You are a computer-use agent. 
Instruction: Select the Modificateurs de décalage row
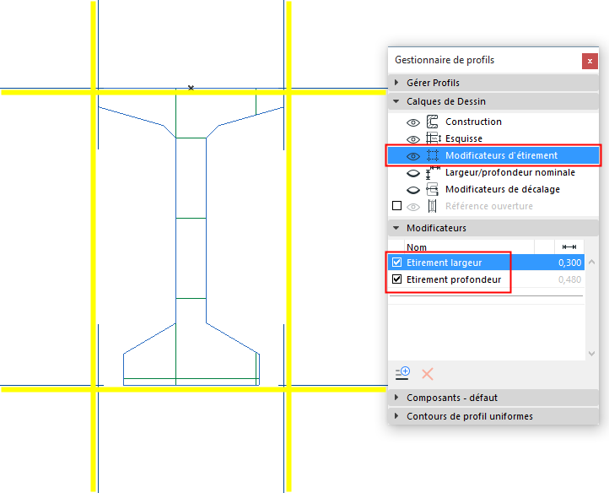pyautogui.click(x=493, y=189)
